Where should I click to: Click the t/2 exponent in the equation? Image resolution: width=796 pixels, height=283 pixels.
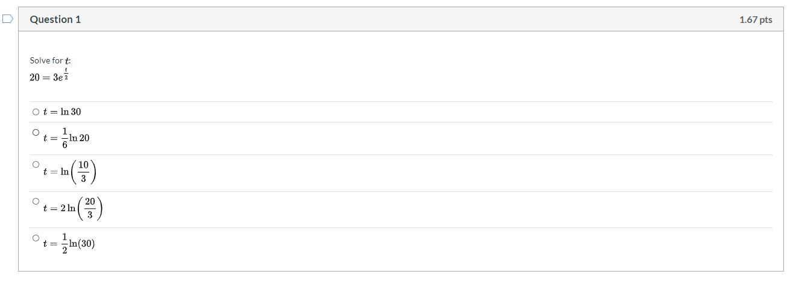65,74
